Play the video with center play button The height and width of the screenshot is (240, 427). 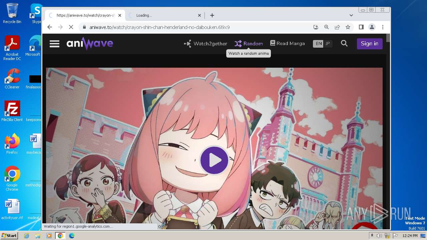pos(214,160)
